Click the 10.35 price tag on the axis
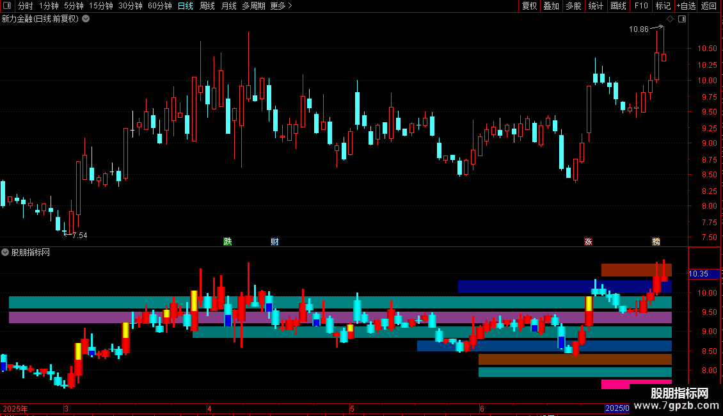 point(704,274)
